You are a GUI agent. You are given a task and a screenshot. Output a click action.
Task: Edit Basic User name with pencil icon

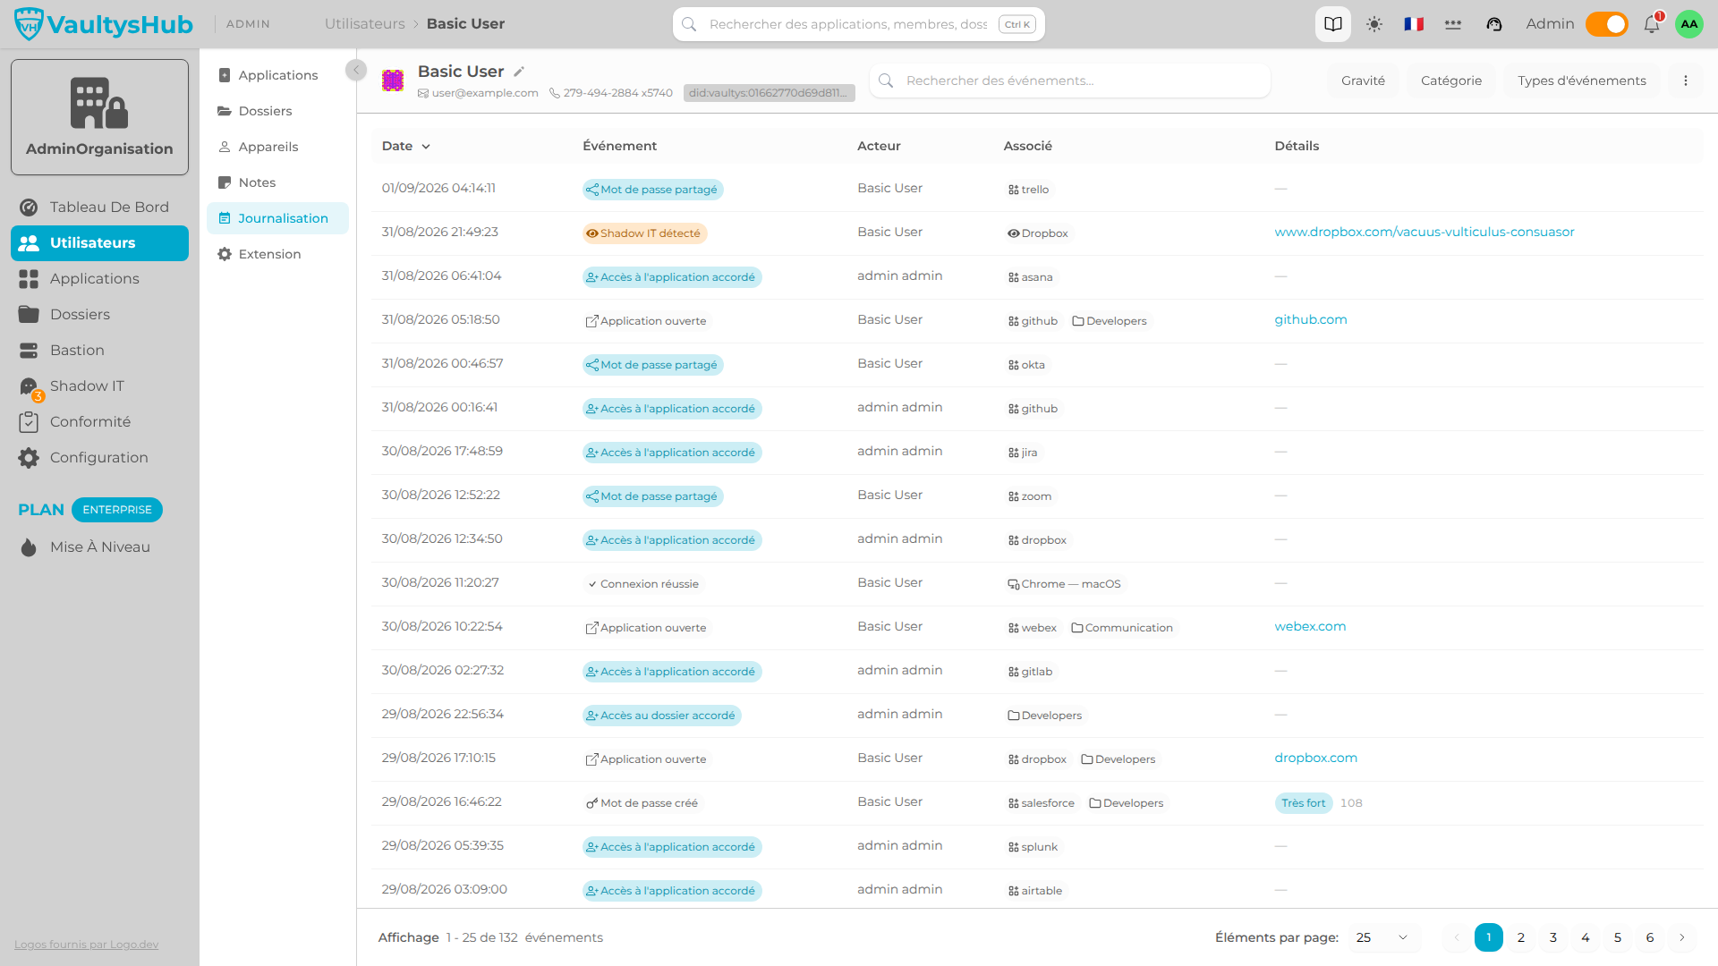click(x=519, y=72)
